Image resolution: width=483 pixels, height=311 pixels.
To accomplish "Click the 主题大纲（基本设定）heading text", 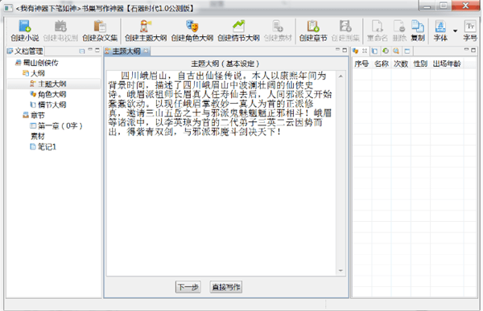I will (x=225, y=63).
